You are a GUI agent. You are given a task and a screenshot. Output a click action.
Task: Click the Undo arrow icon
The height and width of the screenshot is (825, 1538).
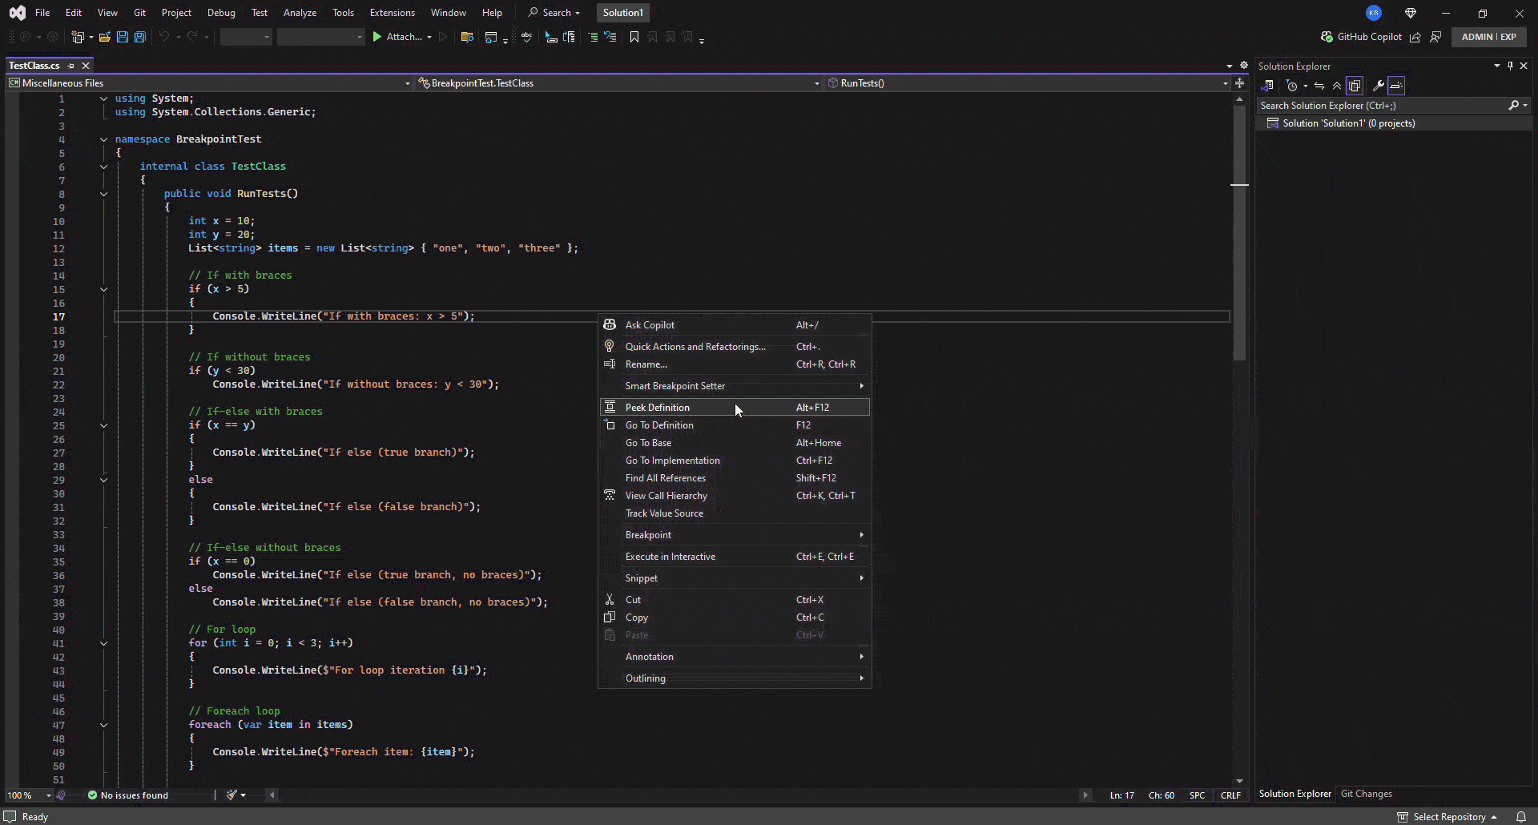click(x=163, y=37)
